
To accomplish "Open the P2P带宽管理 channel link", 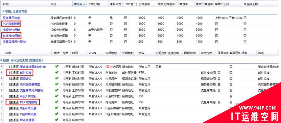I will click(11, 24).
